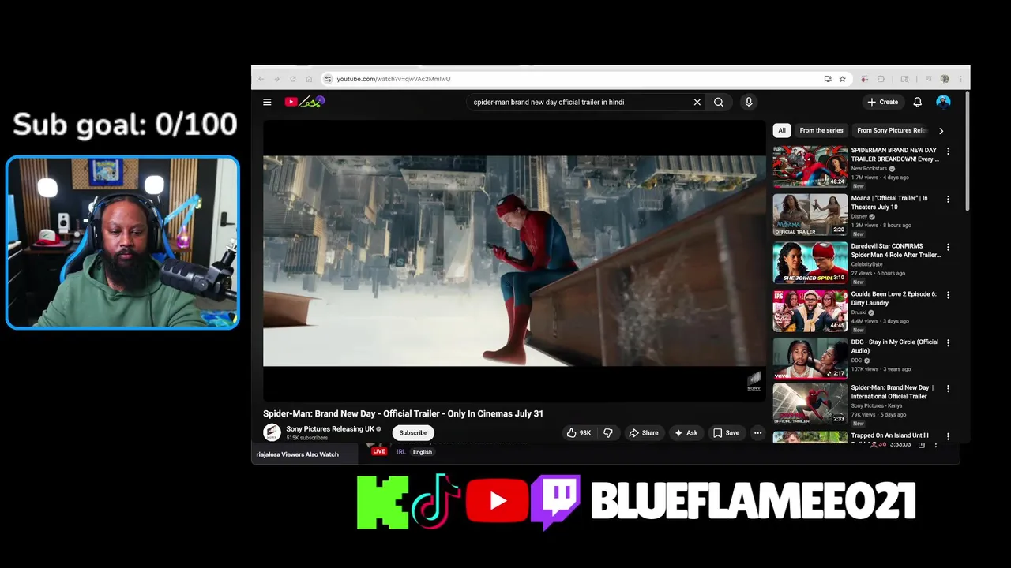The width and height of the screenshot is (1011, 568).
Task: Open options for Coulda Been Love video
Action: click(x=948, y=295)
